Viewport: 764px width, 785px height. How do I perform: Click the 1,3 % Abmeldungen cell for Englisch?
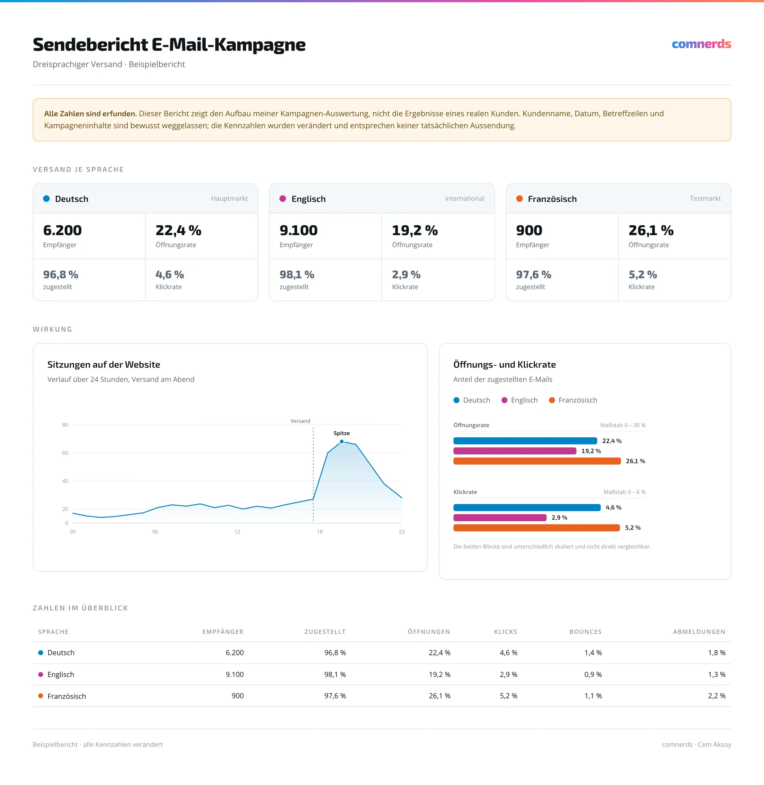[x=717, y=674]
